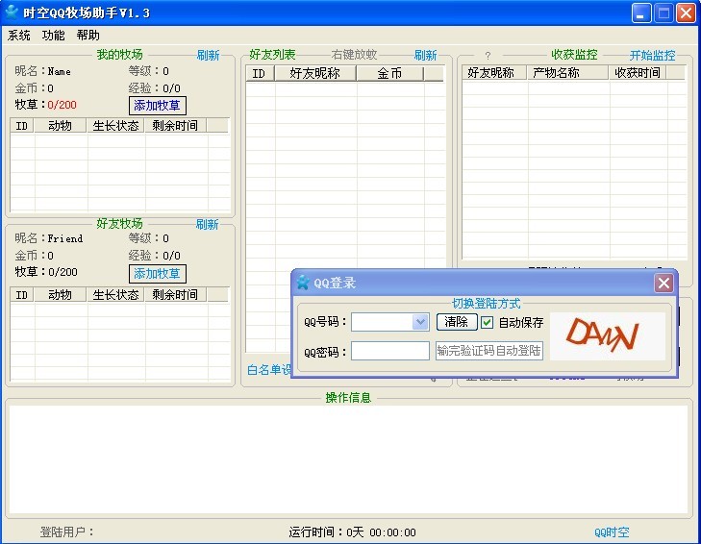
Task: Click the main window title bar icon
Action: pos(12,12)
